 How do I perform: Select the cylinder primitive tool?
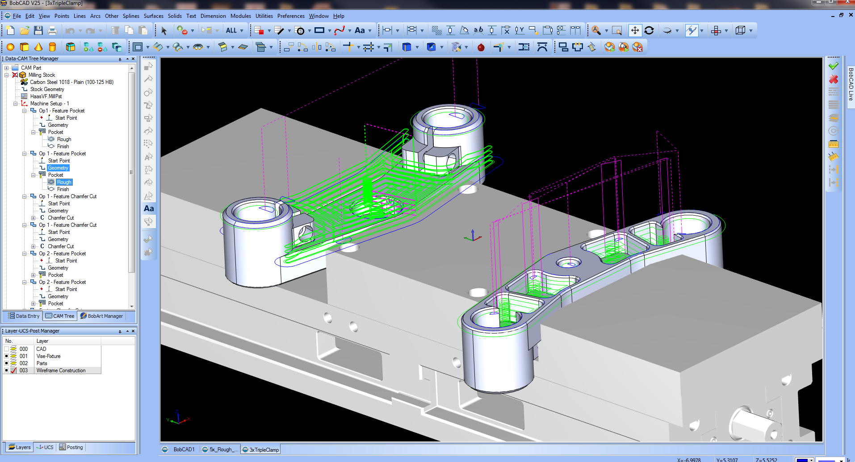[53, 46]
